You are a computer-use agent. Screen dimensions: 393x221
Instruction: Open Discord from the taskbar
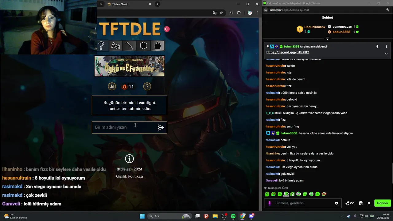coord(251,216)
